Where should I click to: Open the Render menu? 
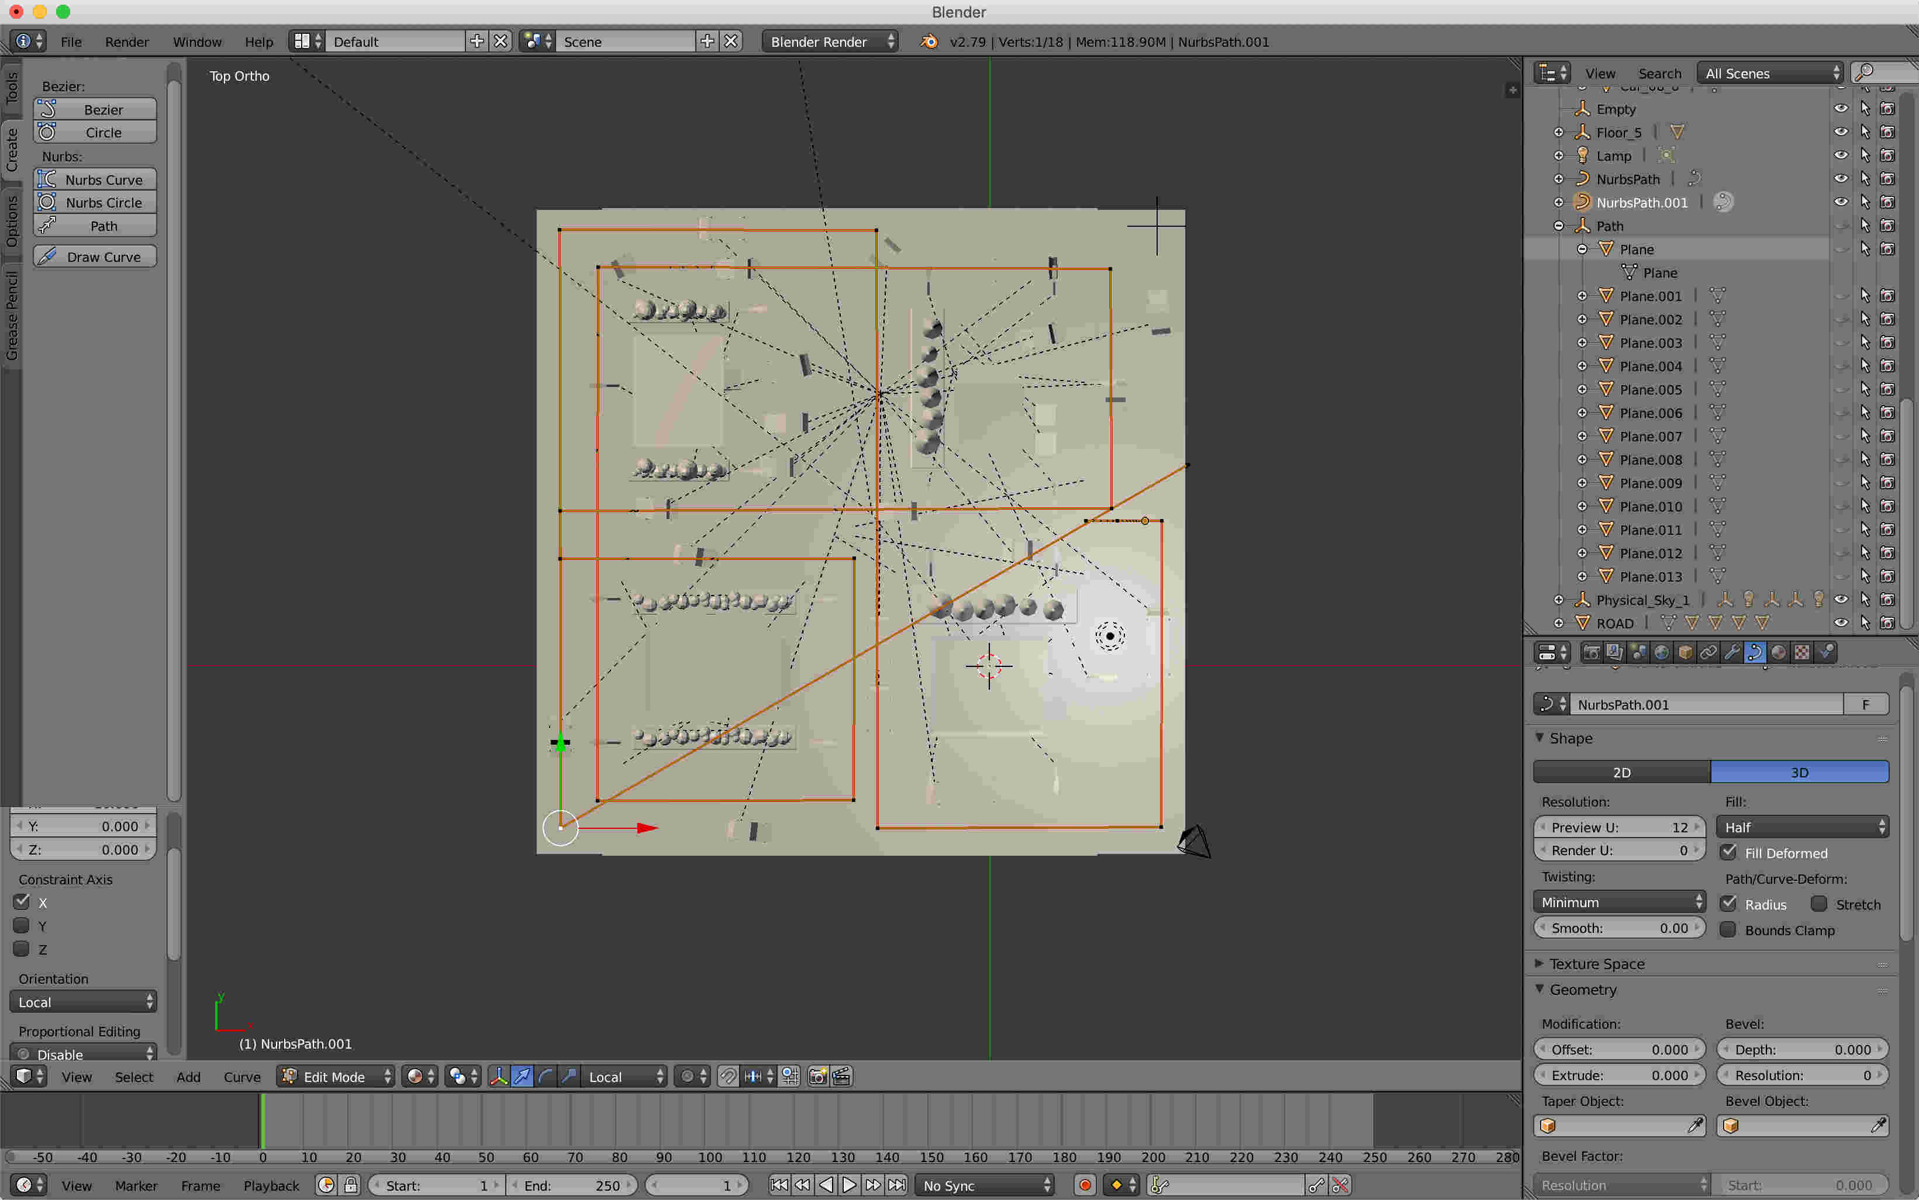click(x=126, y=42)
